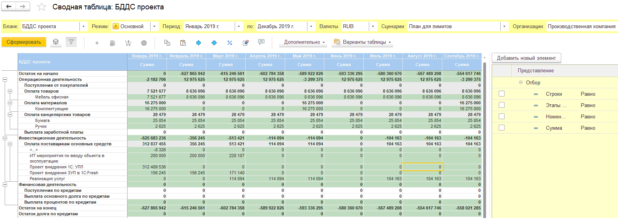This screenshot has width=618, height=220.
Task: Click the blue right arrow icon
Action: pos(198,43)
